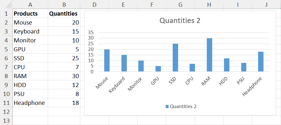
Task: Click the Select All corner triangle
Action: point(8,5)
